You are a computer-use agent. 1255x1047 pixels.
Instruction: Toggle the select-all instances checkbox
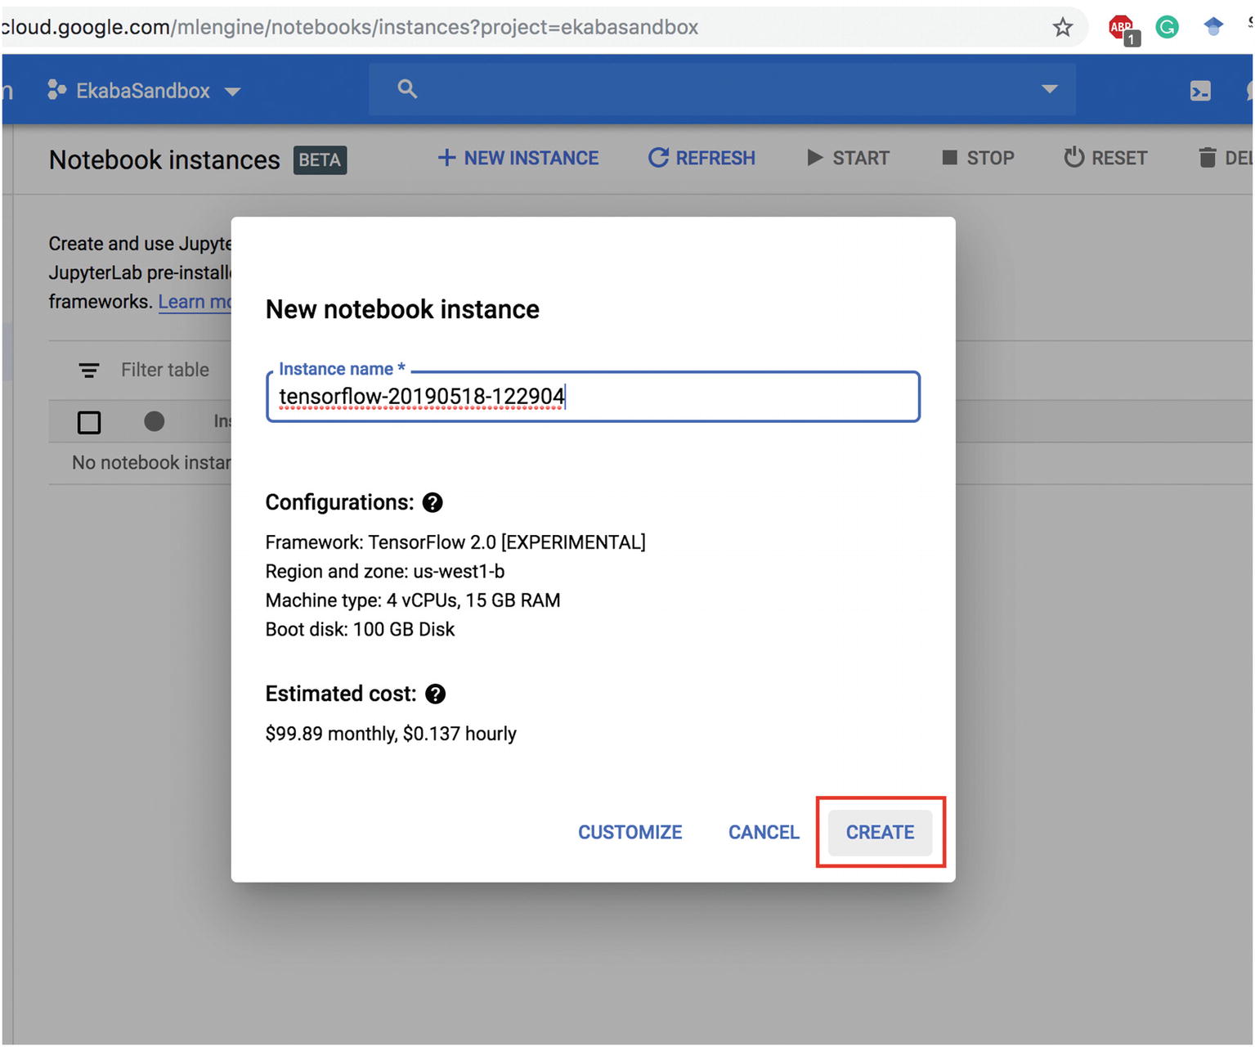(x=89, y=422)
